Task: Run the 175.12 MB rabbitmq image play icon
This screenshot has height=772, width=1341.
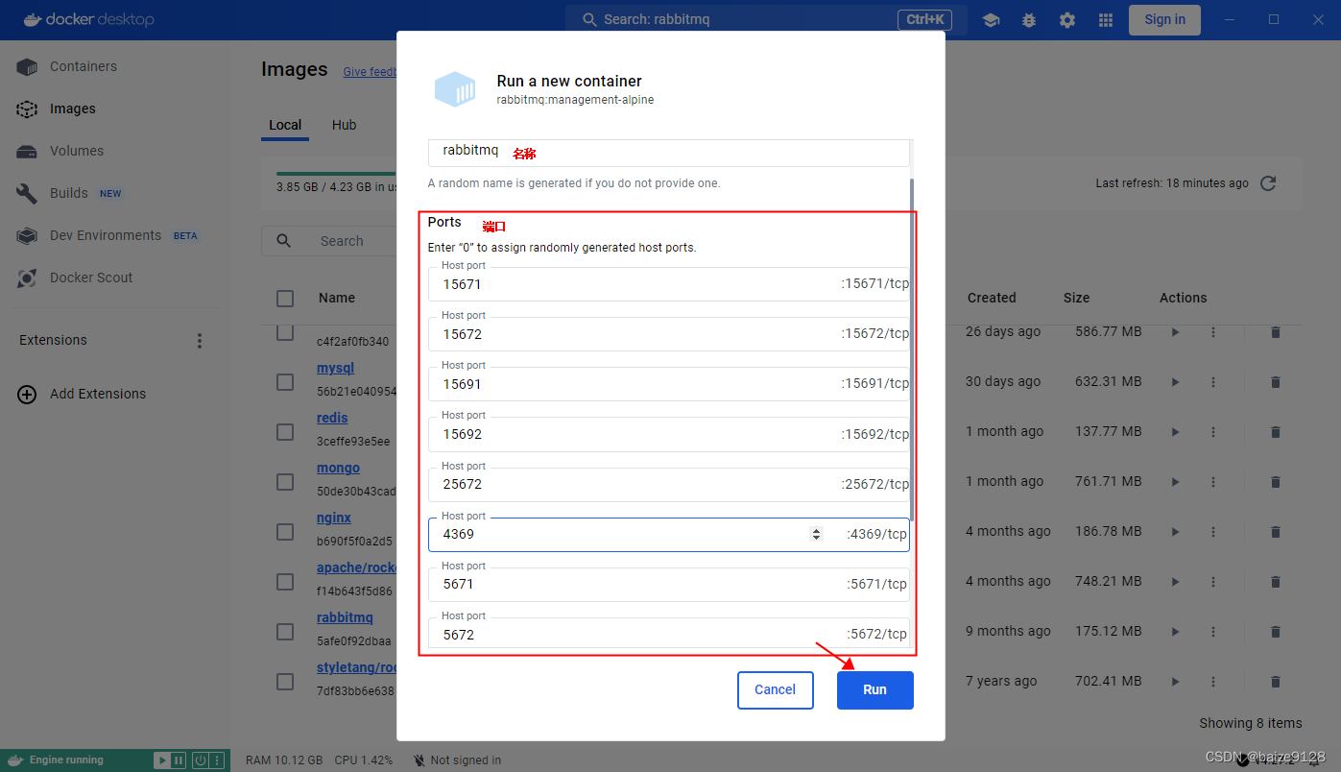Action: click(x=1175, y=632)
